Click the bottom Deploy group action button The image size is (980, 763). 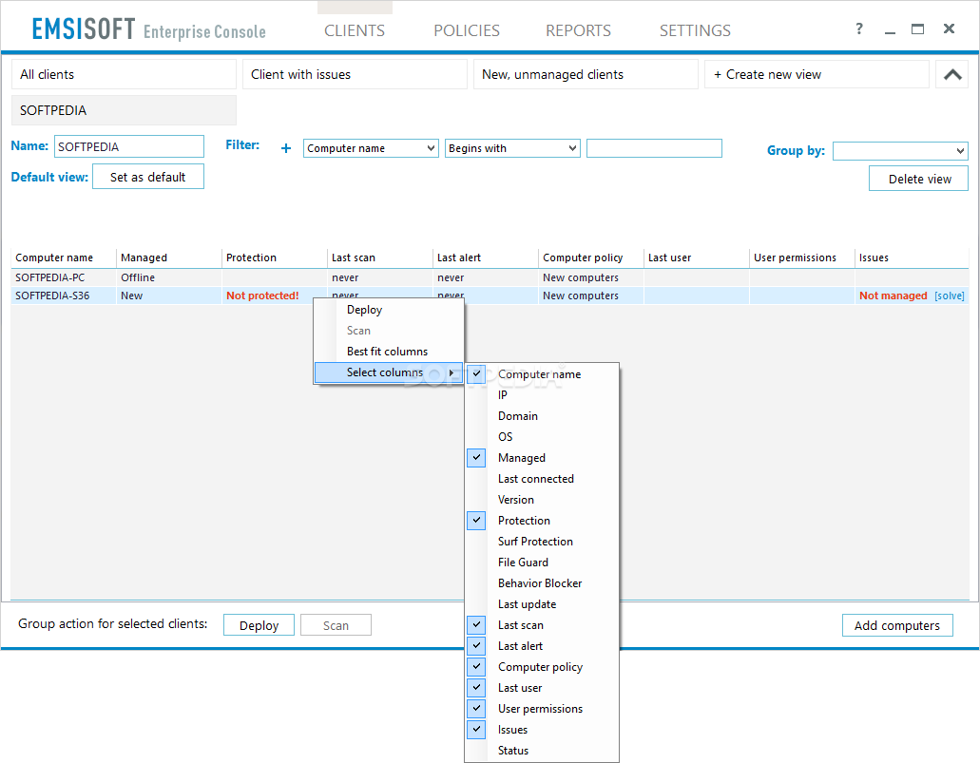tap(259, 625)
